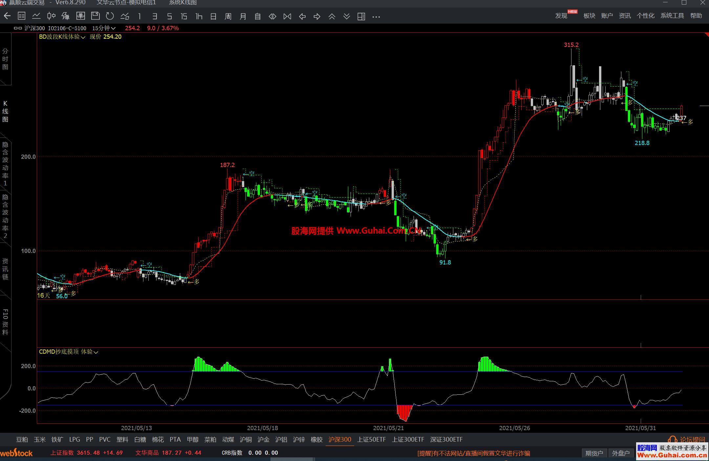Image resolution: width=709 pixels, height=461 pixels.
Task: Switch to time-share line chart icon
Action: tap(36, 16)
